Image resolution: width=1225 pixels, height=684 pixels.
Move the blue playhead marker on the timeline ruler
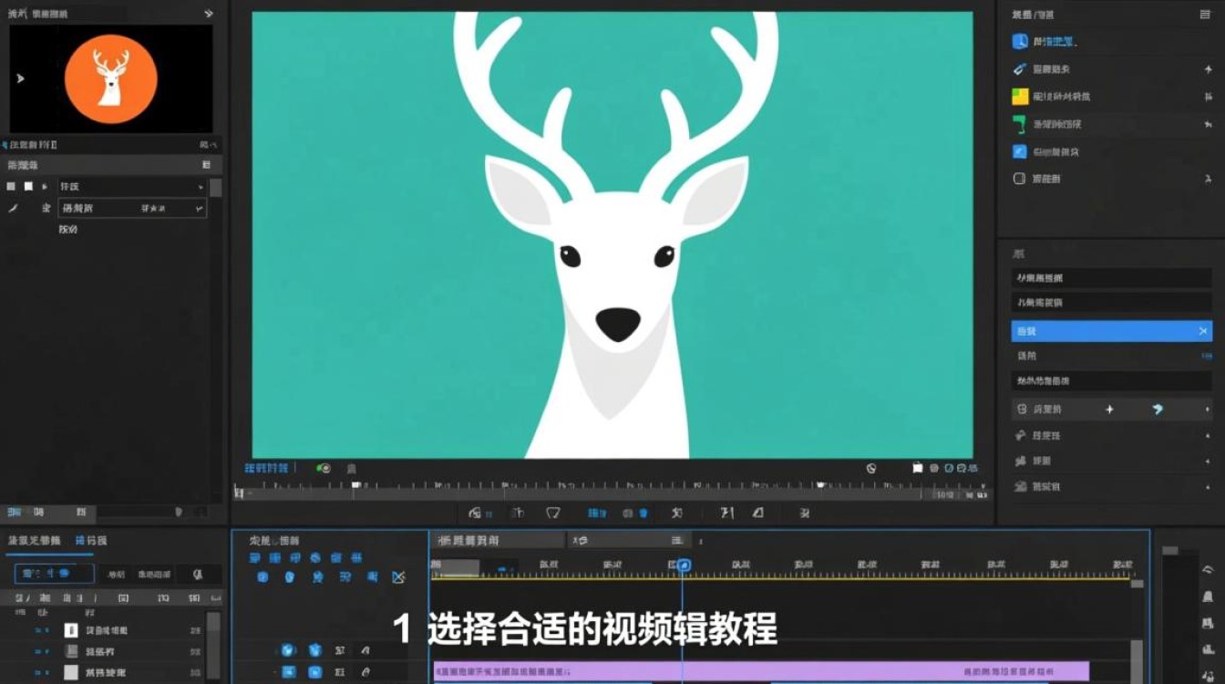pos(684,565)
